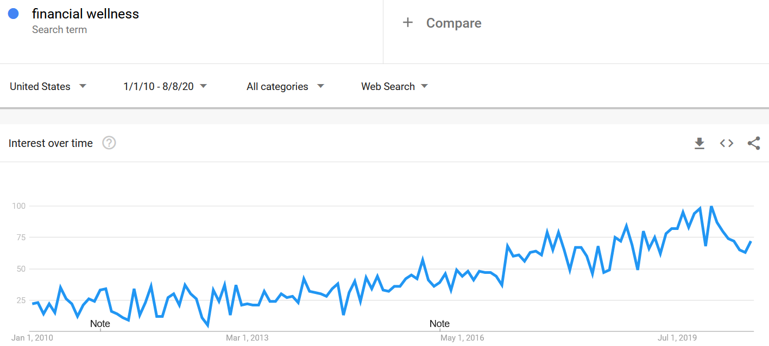Expand the All categories dropdown
The image size is (769, 346).
pos(285,86)
